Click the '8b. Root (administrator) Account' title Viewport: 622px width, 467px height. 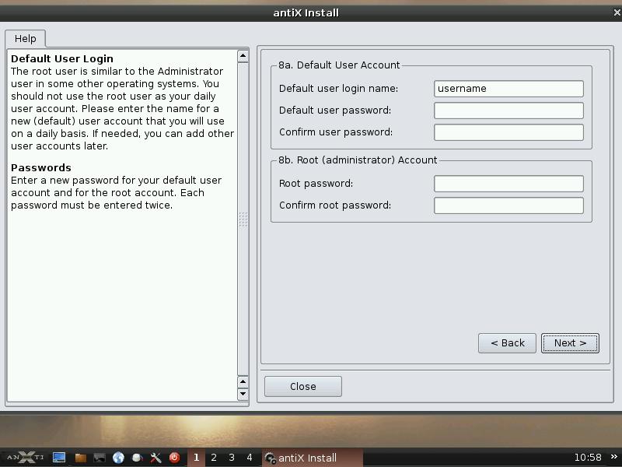tap(358, 160)
